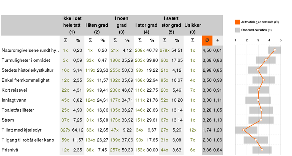Click the Tillatt med kjæledyr chart data point
This screenshot has width=292, height=156.
click(x=244, y=130)
